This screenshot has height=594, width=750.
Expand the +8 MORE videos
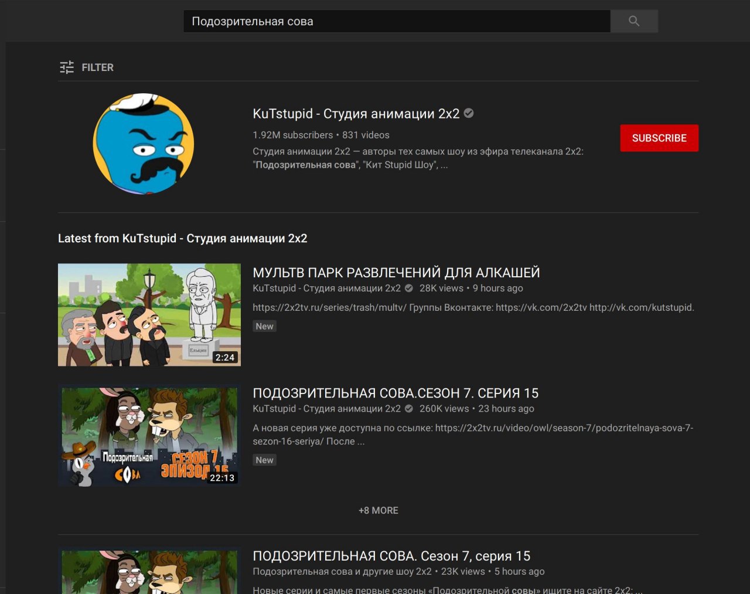[x=379, y=510]
